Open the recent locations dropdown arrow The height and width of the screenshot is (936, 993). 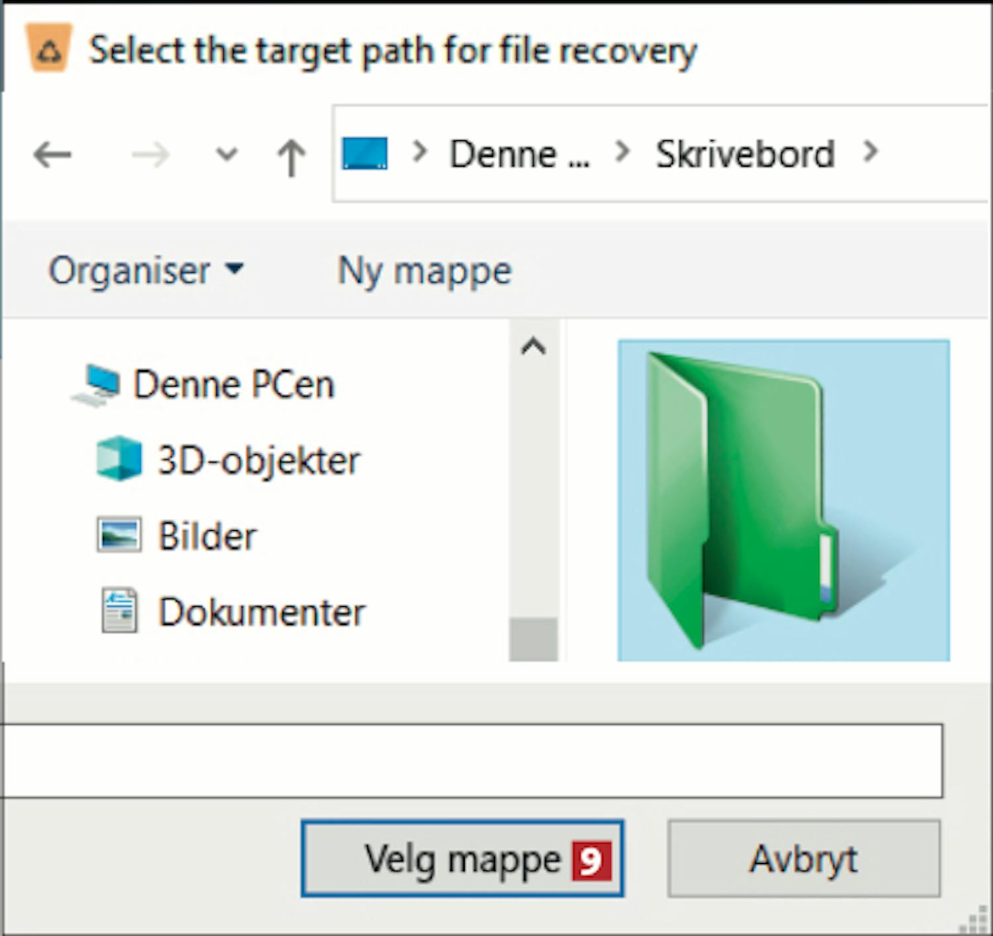226,155
